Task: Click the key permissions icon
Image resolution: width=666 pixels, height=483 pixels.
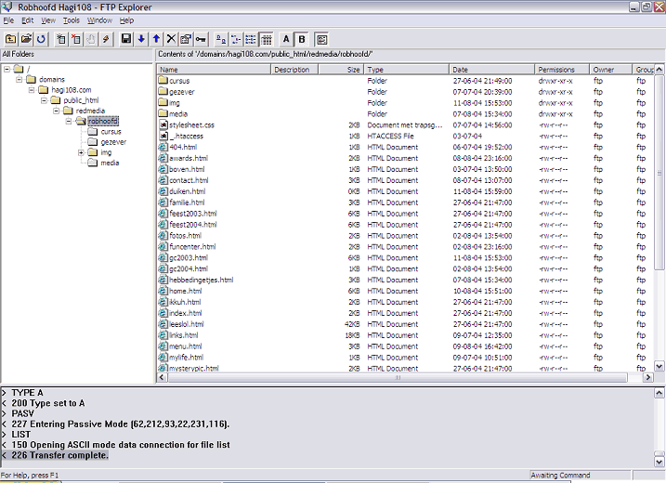Action: [201, 40]
